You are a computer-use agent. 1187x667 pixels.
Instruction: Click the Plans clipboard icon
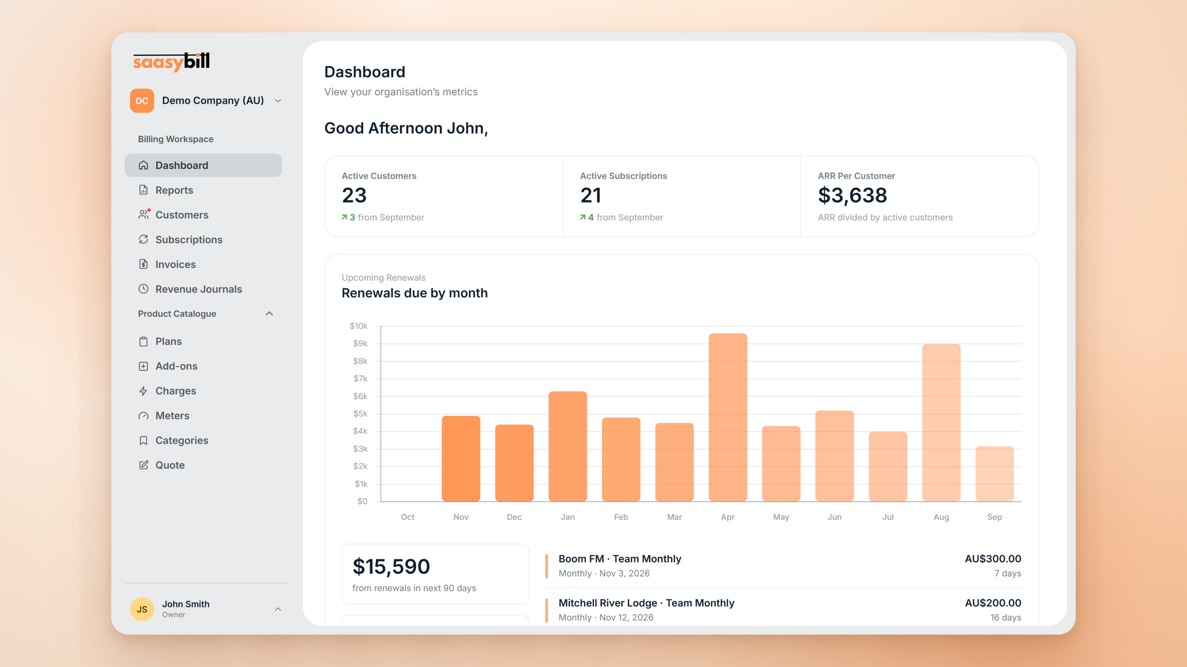(x=143, y=342)
